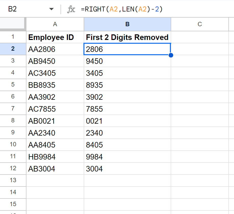Select column C header
This screenshot has width=234, height=214.
tap(200, 24)
